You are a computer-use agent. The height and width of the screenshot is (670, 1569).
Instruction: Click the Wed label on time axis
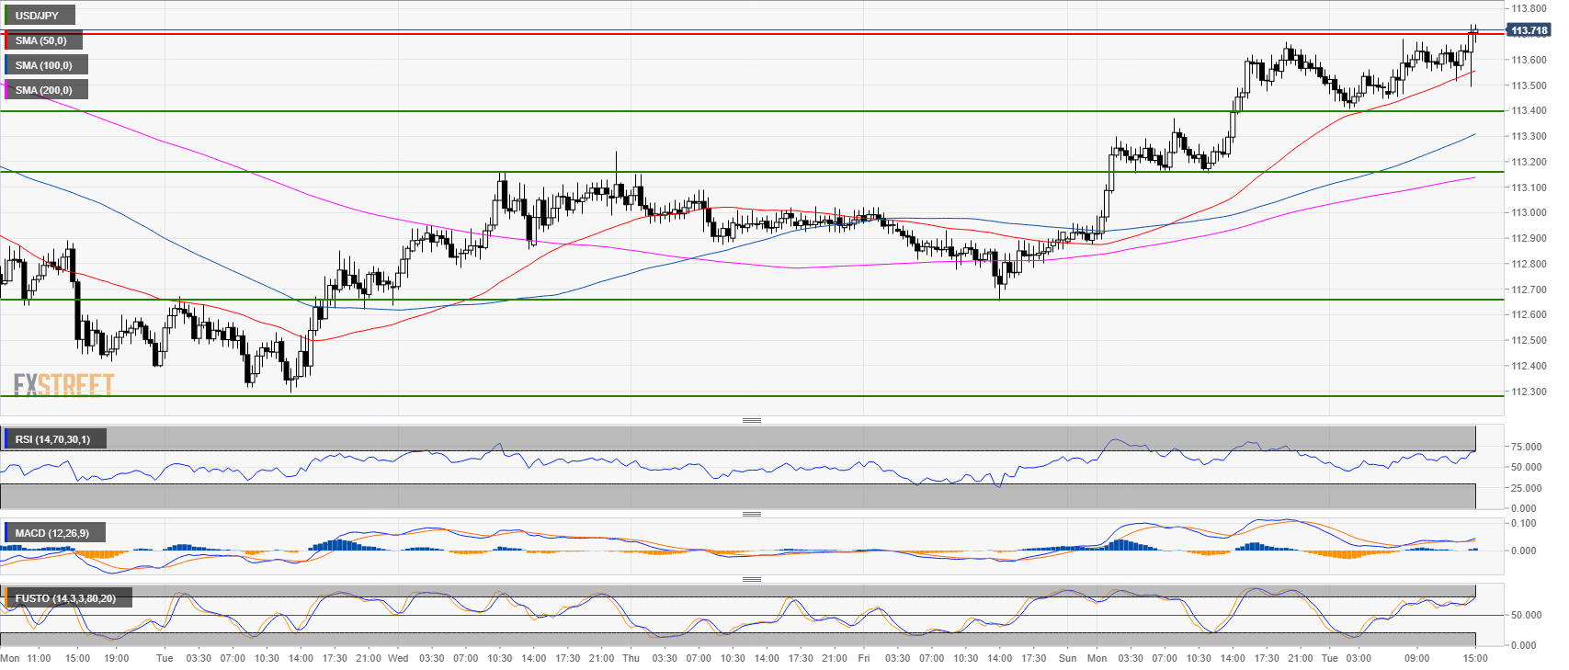point(397,658)
